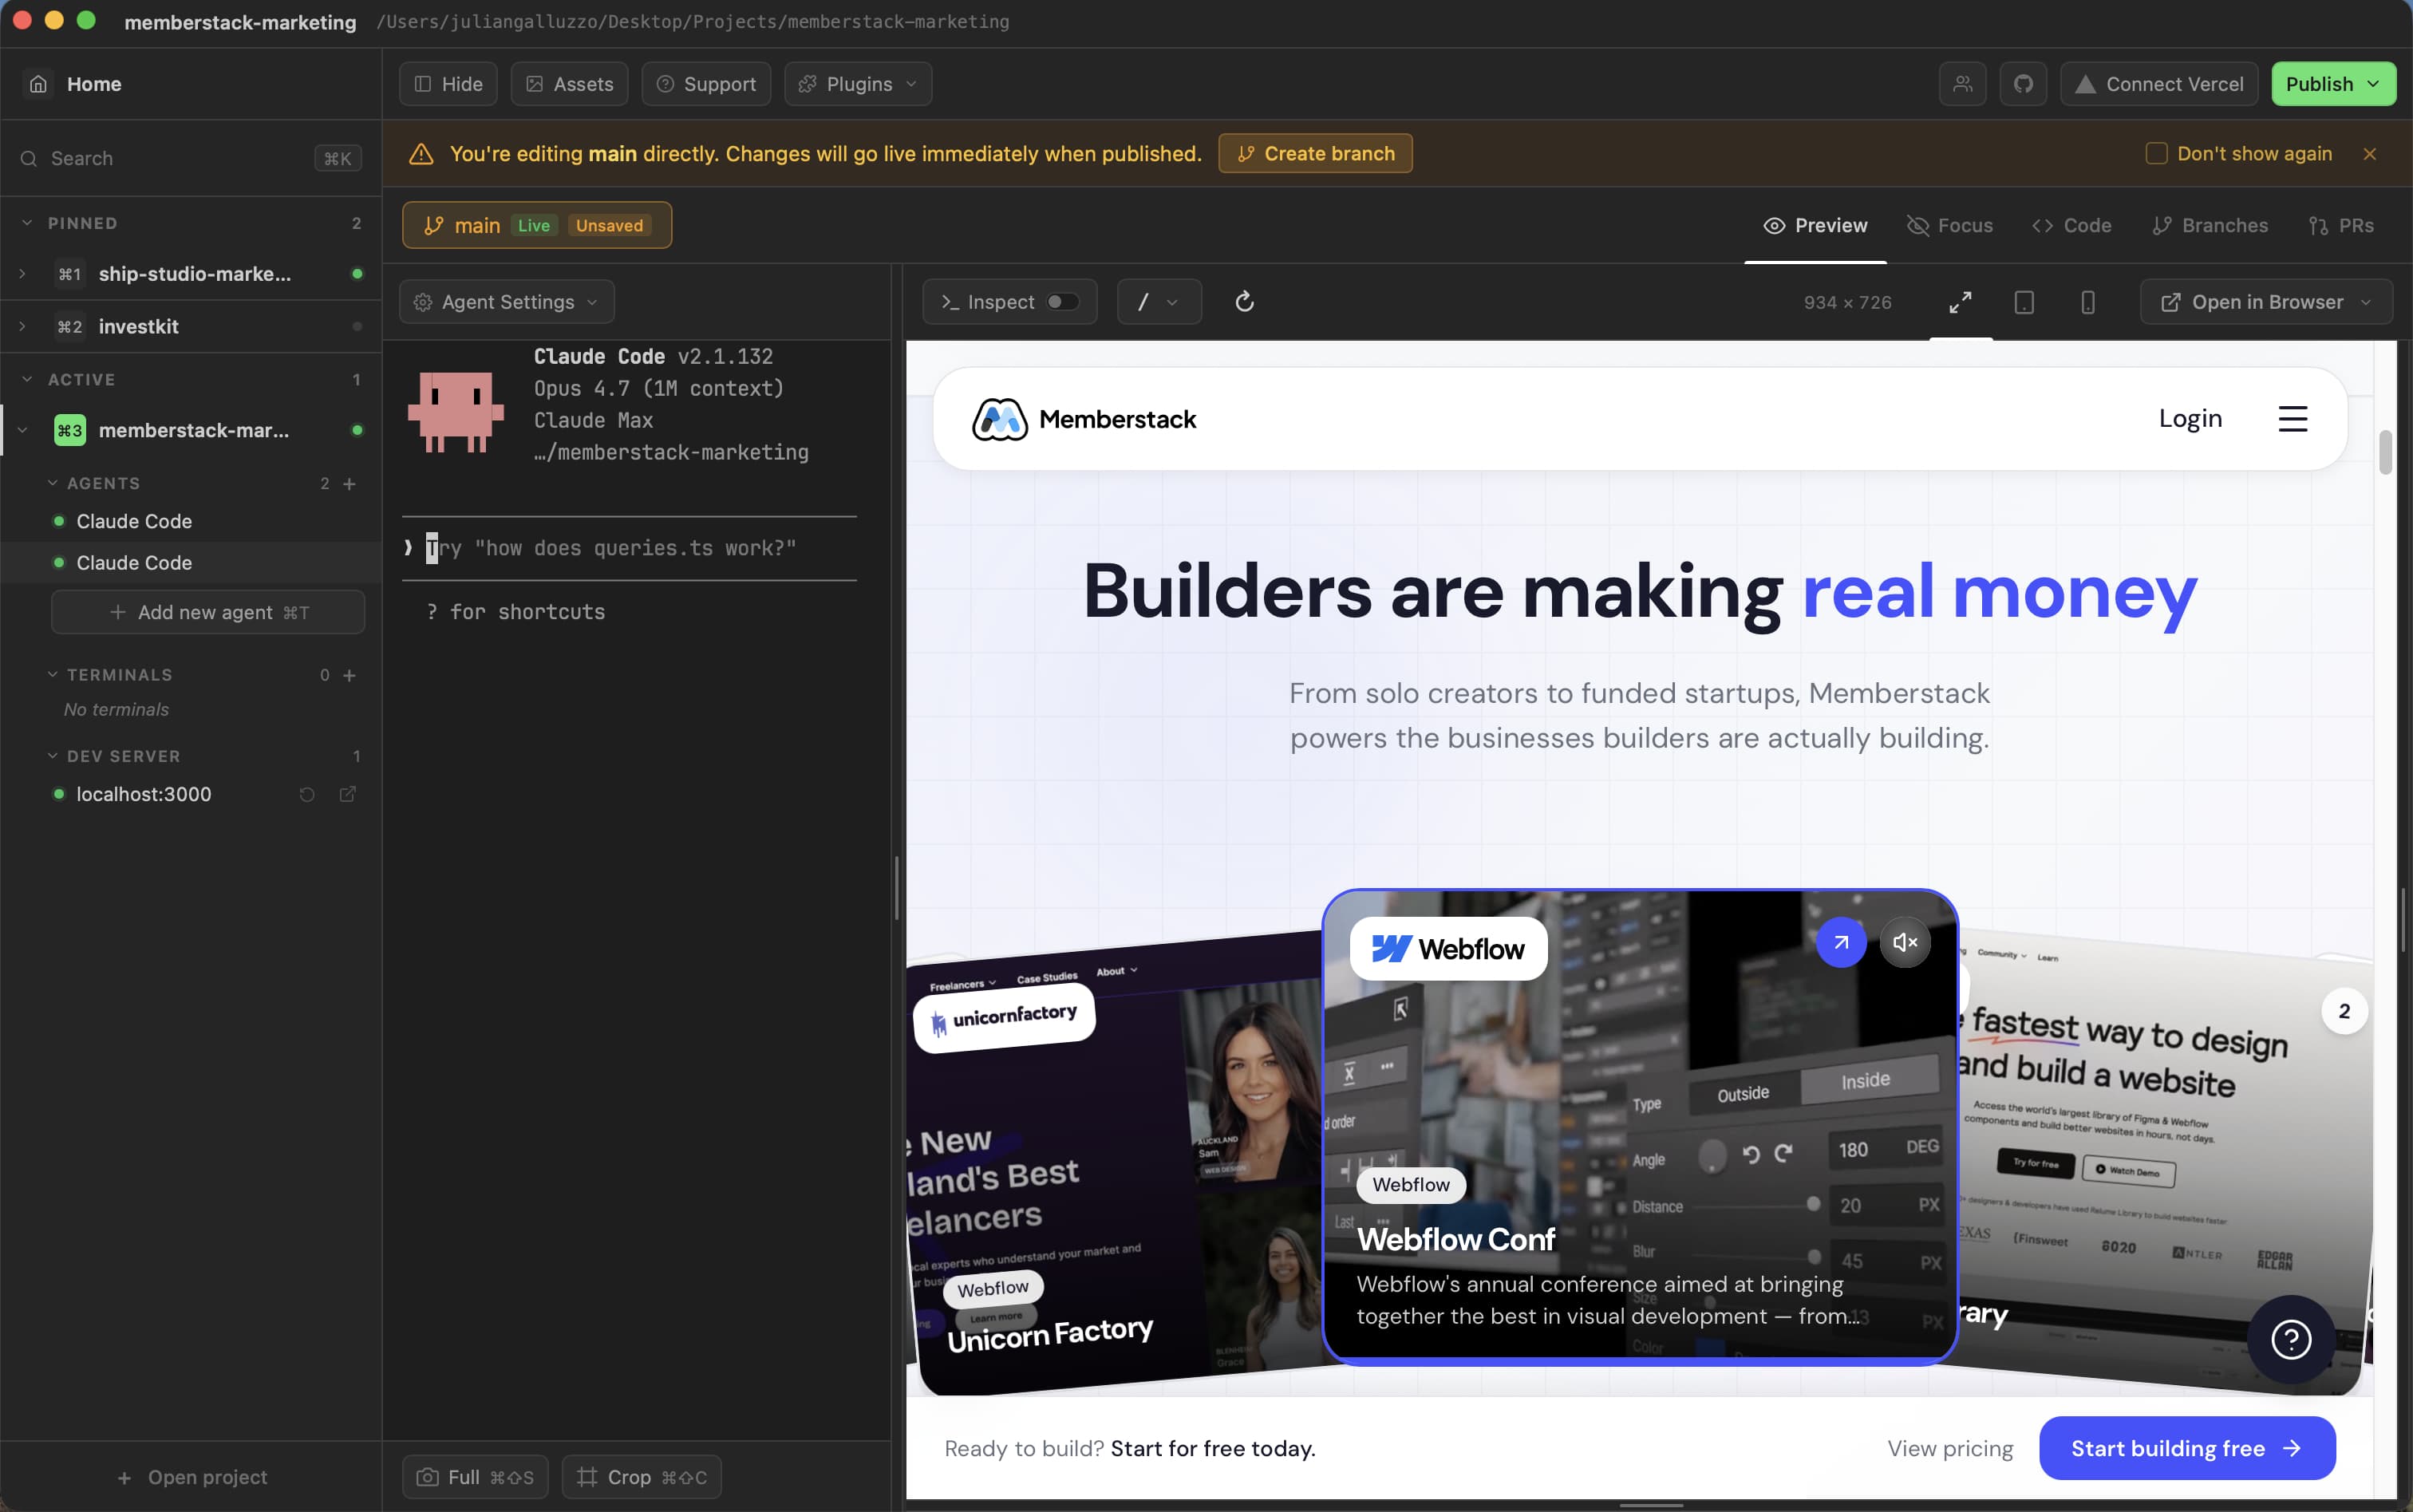Viewport: 2413px width, 1512px height.
Task: Select the first Claude Code agent
Action: [191, 522]
